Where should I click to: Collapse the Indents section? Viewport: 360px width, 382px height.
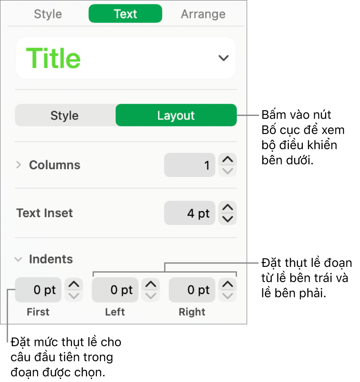18,259
